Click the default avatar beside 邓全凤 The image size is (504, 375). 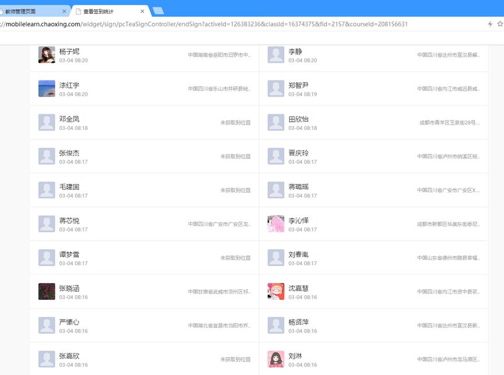[47, 122]
